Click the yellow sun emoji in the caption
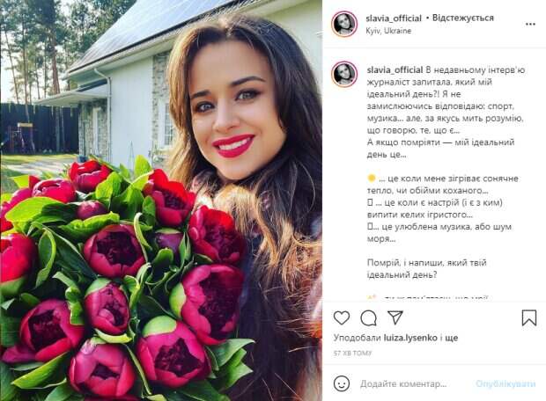Viewport: 546px width, 401px height. point(372,179)
